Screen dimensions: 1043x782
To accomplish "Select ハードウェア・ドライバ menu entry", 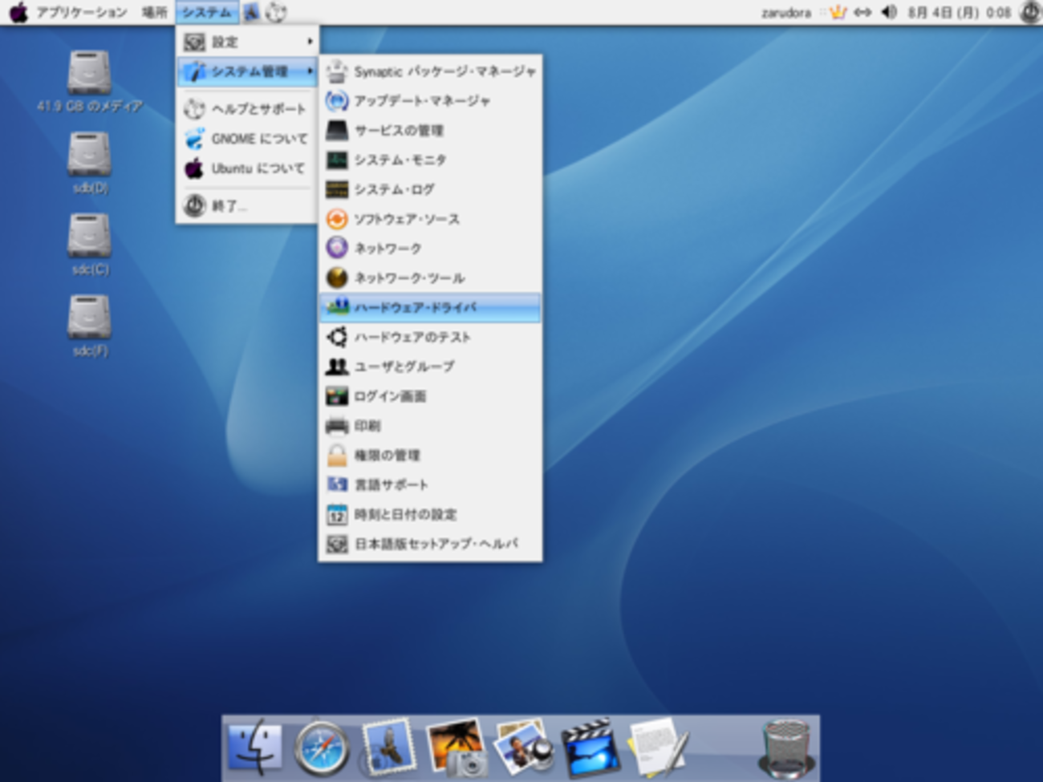I will (430, 307).
